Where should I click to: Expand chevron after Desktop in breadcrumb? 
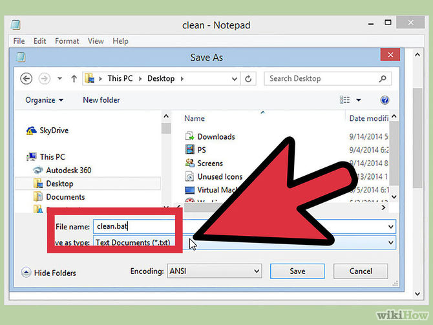(x=182, y=79)
